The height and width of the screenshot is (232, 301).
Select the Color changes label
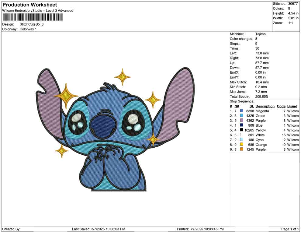241,39
